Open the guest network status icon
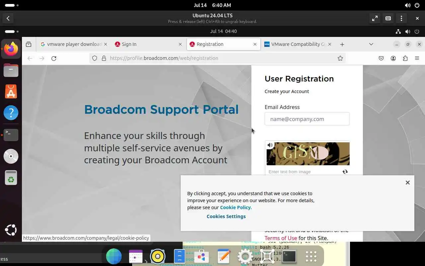This screenshot has width=425, height=266. (398, 32)
